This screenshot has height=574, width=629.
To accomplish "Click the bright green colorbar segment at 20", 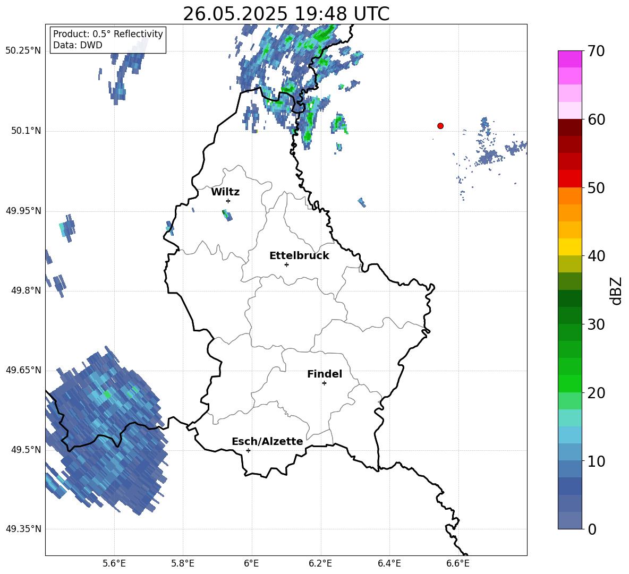I will [x=570, y=383].
